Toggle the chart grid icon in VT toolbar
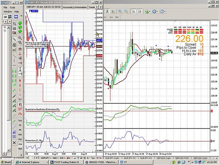This screenshot has width=219, height=165. [x=14, y=28]
